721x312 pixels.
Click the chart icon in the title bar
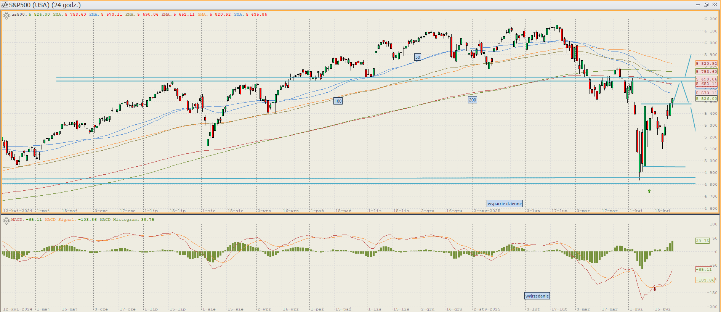pyautogui.click(x=5, y=5)
